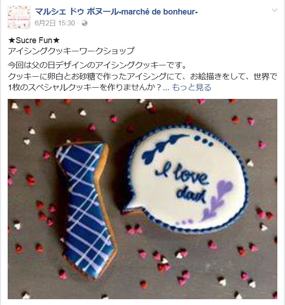Click the three blue dots on cookie
Viewport: 285px width, 305px height.
pos(203,141)
